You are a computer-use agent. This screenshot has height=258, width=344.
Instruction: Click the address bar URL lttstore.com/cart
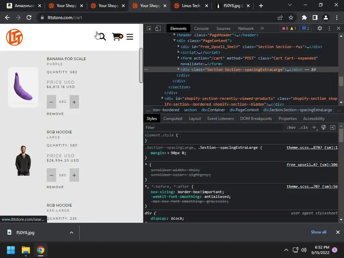pyautogui.click(x=65, y=17)
